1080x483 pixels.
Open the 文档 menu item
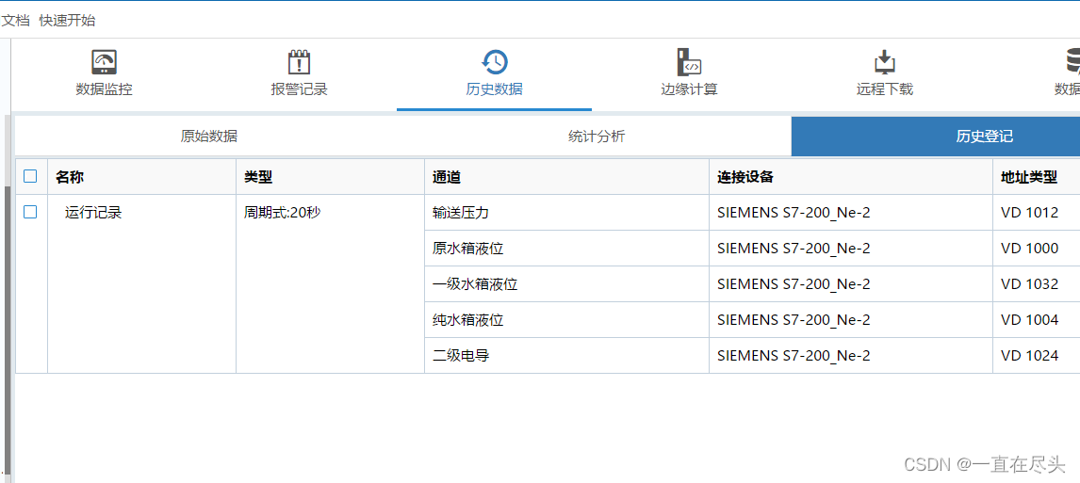[15, 21]
